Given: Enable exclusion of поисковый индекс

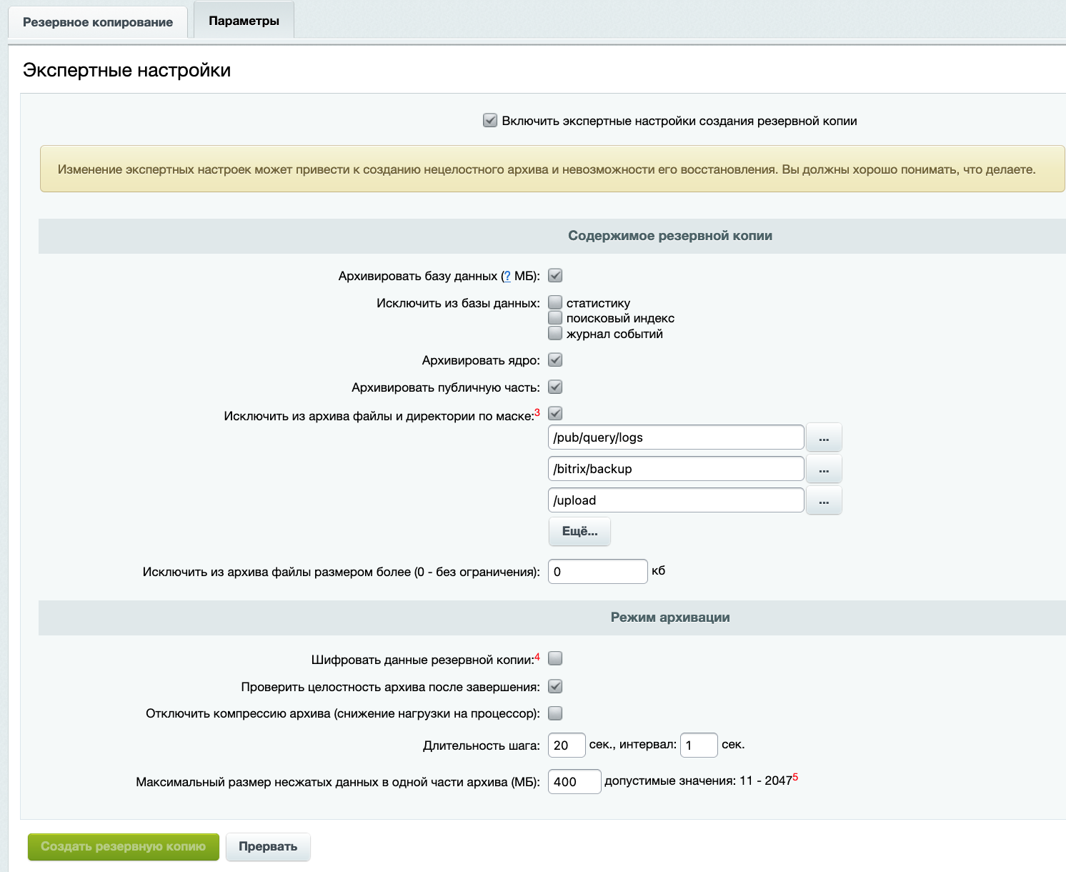Looking at the screenshot, I should pos(555,318).
